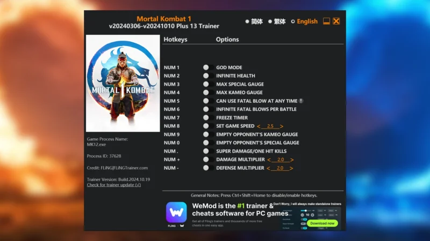The width and height of the screenshot is (430, 241).
Task: Click the NUM 8 hotkey label
Action: pyautogui.click(x=171, y=126)
